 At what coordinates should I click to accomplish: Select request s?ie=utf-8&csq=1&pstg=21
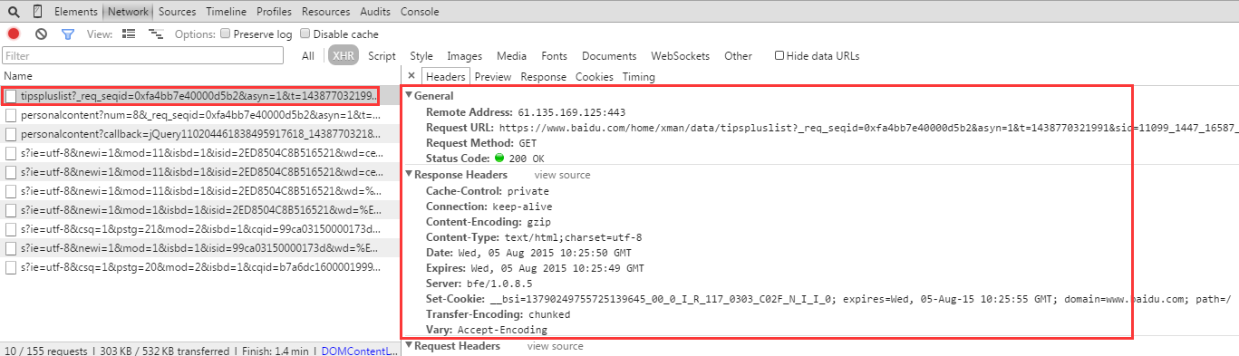tap(199, 229)
